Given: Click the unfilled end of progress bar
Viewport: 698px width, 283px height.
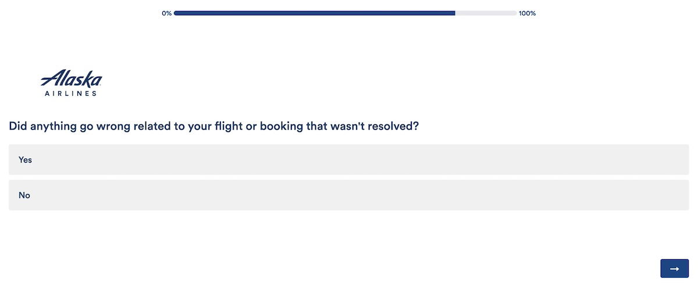Looking at the screenshot, I should 486,13.
